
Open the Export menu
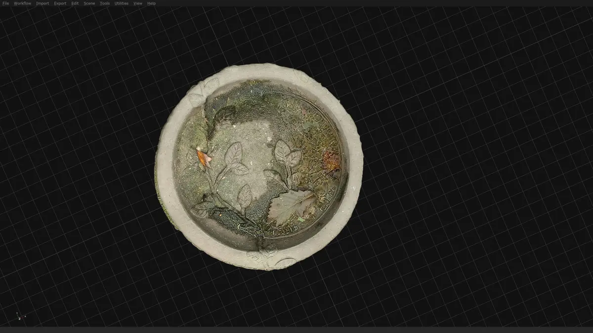(60, 3)
